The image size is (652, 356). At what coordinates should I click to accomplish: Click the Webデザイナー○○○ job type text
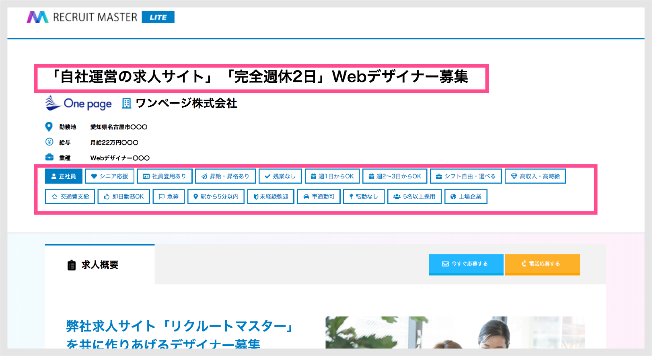[120, 158]
